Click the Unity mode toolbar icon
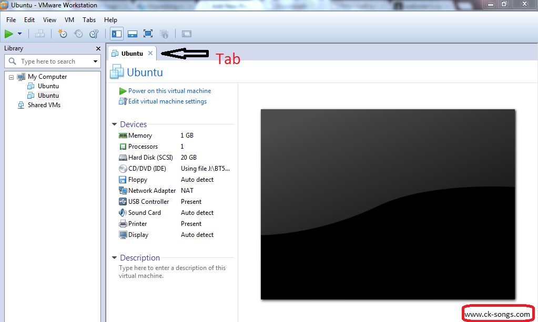The image size is (538, 322). click(164, 34)
